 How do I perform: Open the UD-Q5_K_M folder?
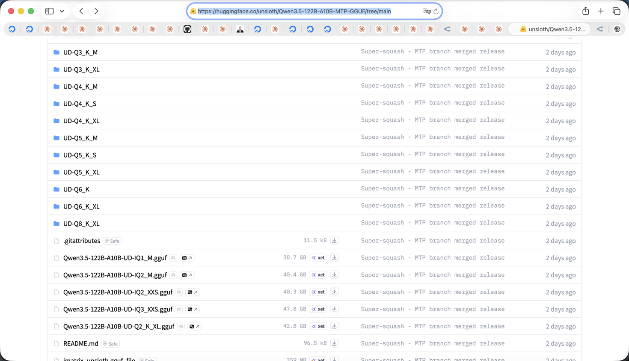(80, 138)
